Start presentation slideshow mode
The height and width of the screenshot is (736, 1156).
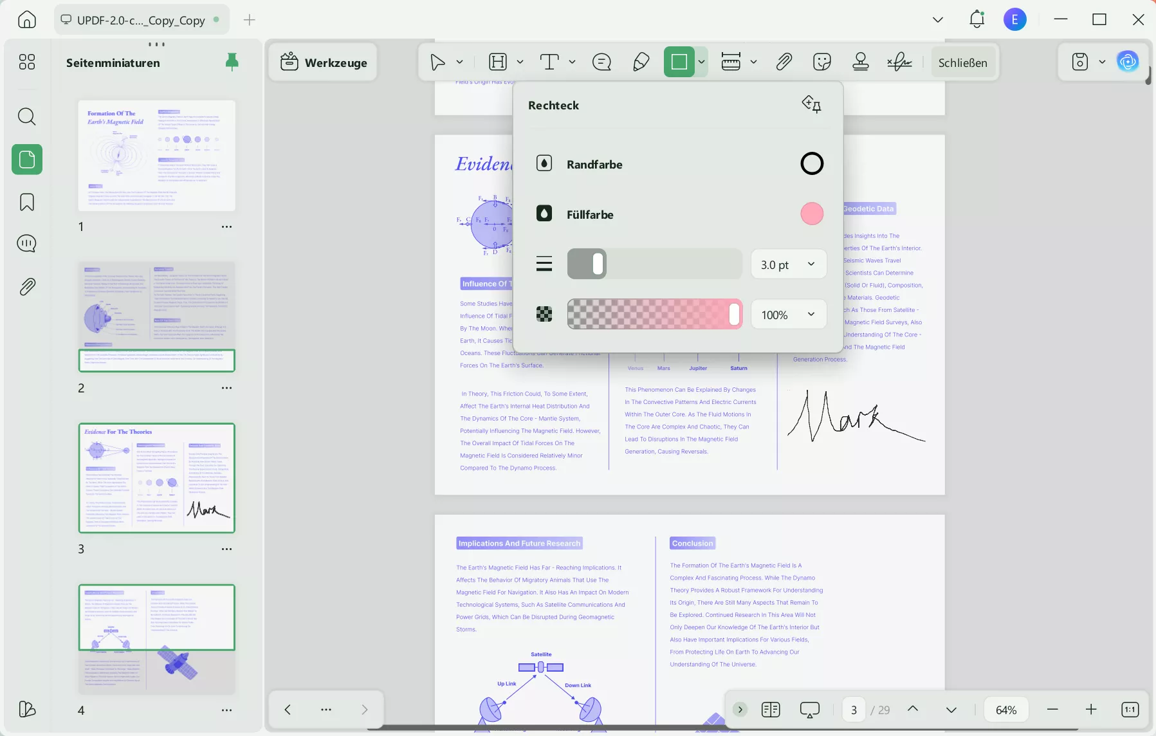tap(810, 710)
